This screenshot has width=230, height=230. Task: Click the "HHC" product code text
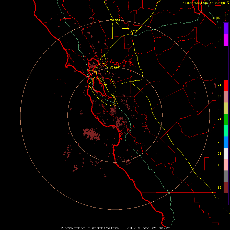coord(224,15)
